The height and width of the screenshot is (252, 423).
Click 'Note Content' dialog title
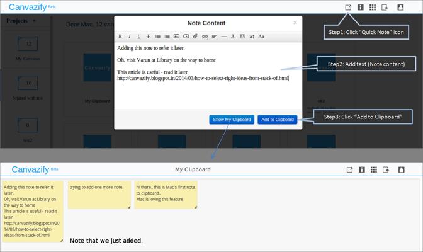tap(206, 23)
